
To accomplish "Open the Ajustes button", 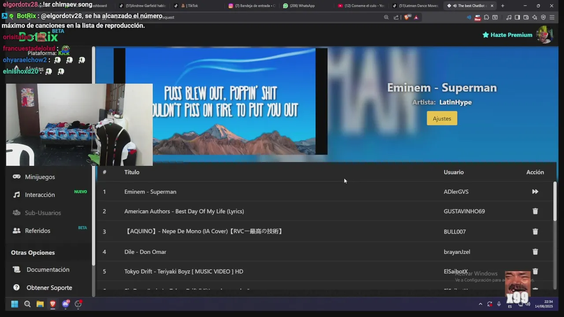I will (x=442, y=118).
